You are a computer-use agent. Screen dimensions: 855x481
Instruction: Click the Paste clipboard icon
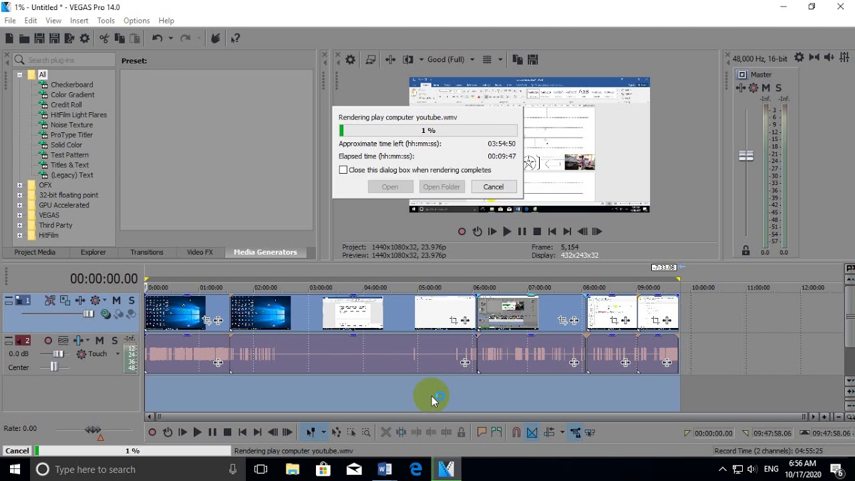coord(134,39)
